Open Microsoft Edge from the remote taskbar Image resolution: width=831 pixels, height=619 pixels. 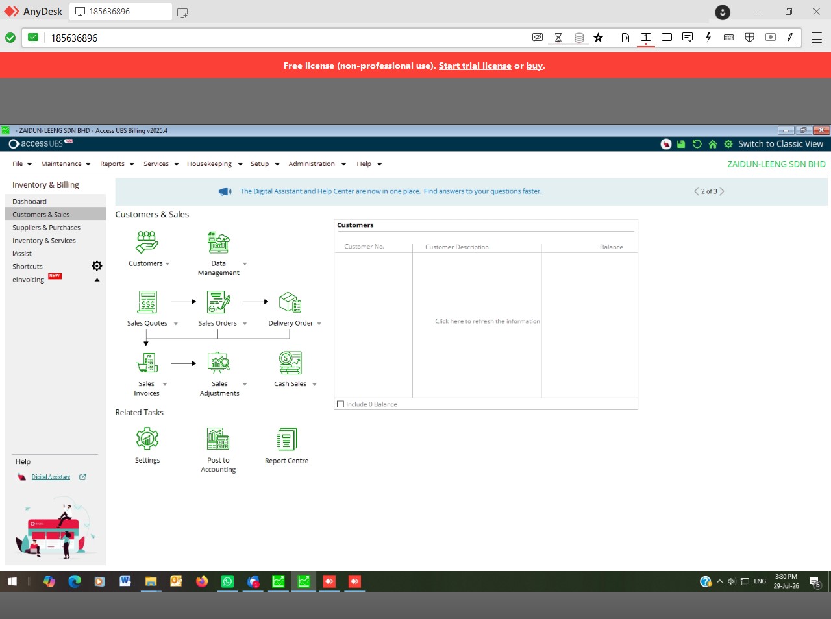click(x=75, y=581)
